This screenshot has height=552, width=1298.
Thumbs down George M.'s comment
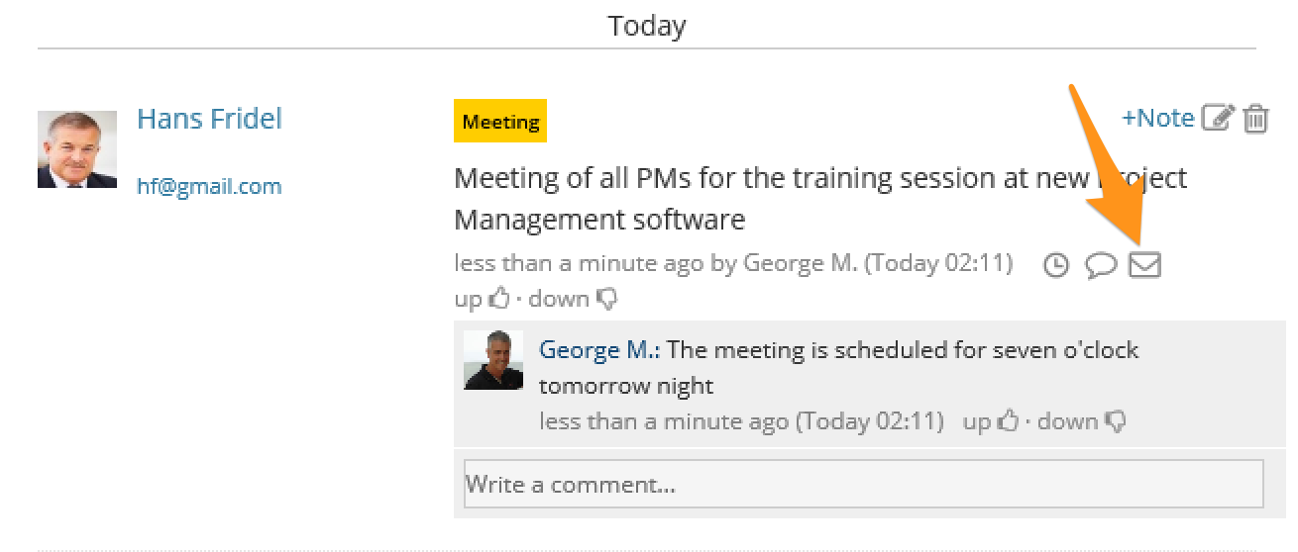point(1115,421)
